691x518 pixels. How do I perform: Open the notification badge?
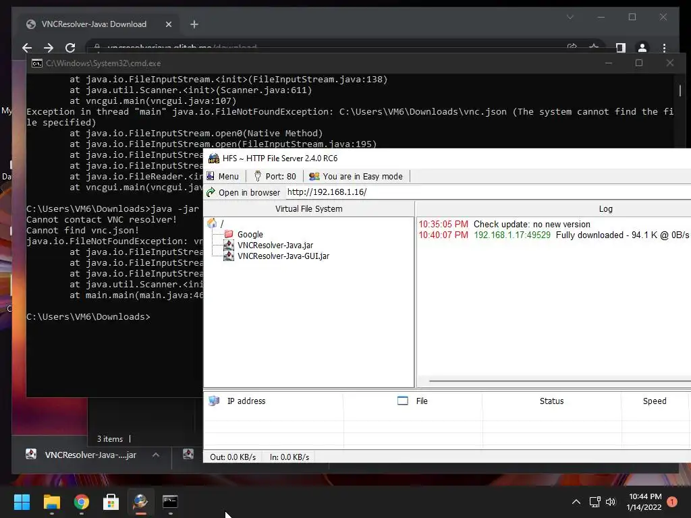672,502
